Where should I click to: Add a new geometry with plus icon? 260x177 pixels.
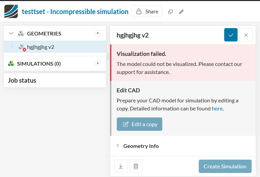pyautogui.click(x=98, y=33)
